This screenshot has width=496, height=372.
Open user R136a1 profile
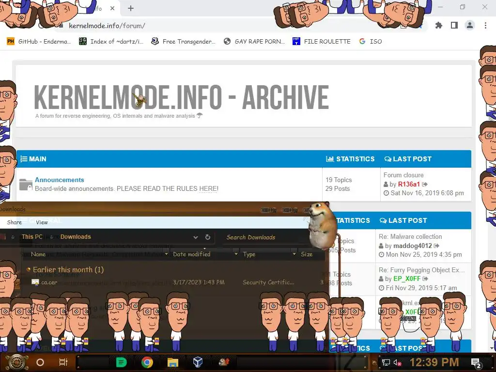[x=409, y=184]
